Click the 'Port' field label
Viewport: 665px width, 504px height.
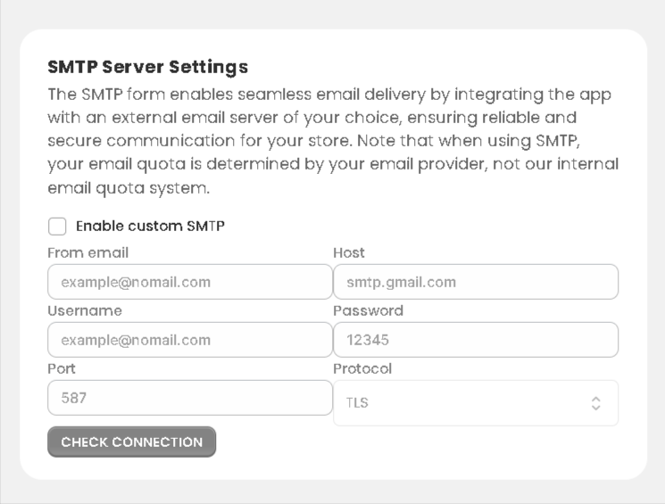point(62,369)
